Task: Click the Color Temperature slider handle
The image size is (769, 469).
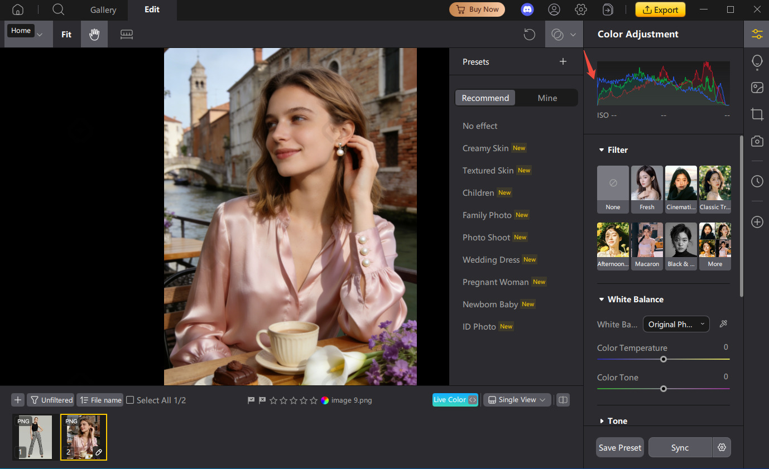Action: point(664,359)
